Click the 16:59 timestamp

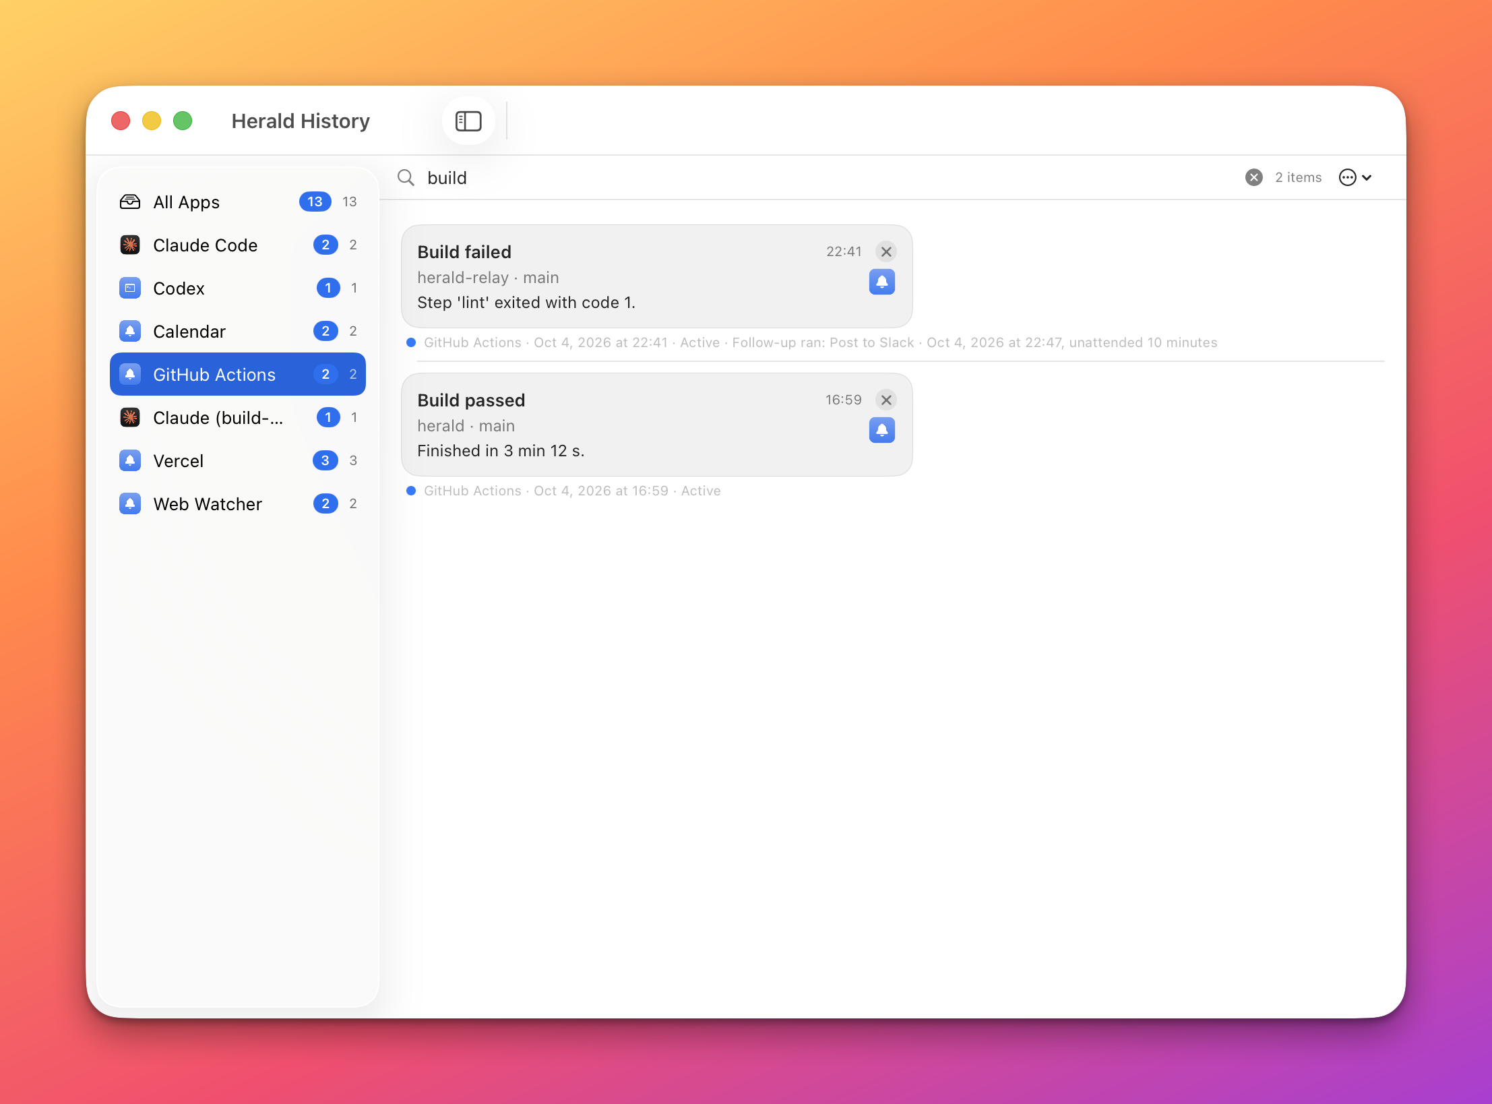click(844, 400)
